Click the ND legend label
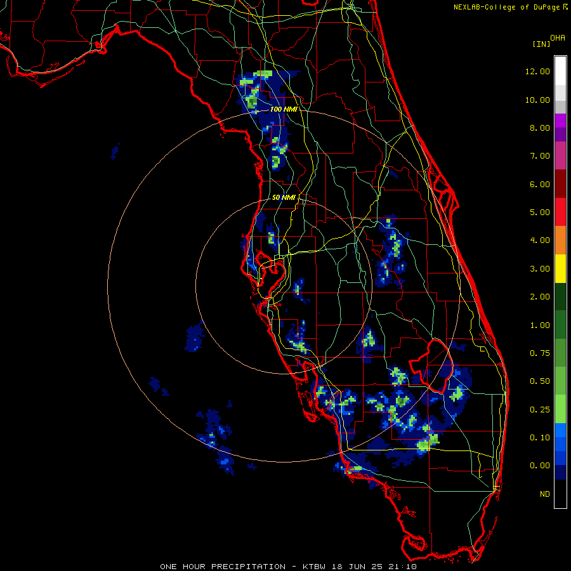This screenshot has height=571, width=571. (545, 494)
